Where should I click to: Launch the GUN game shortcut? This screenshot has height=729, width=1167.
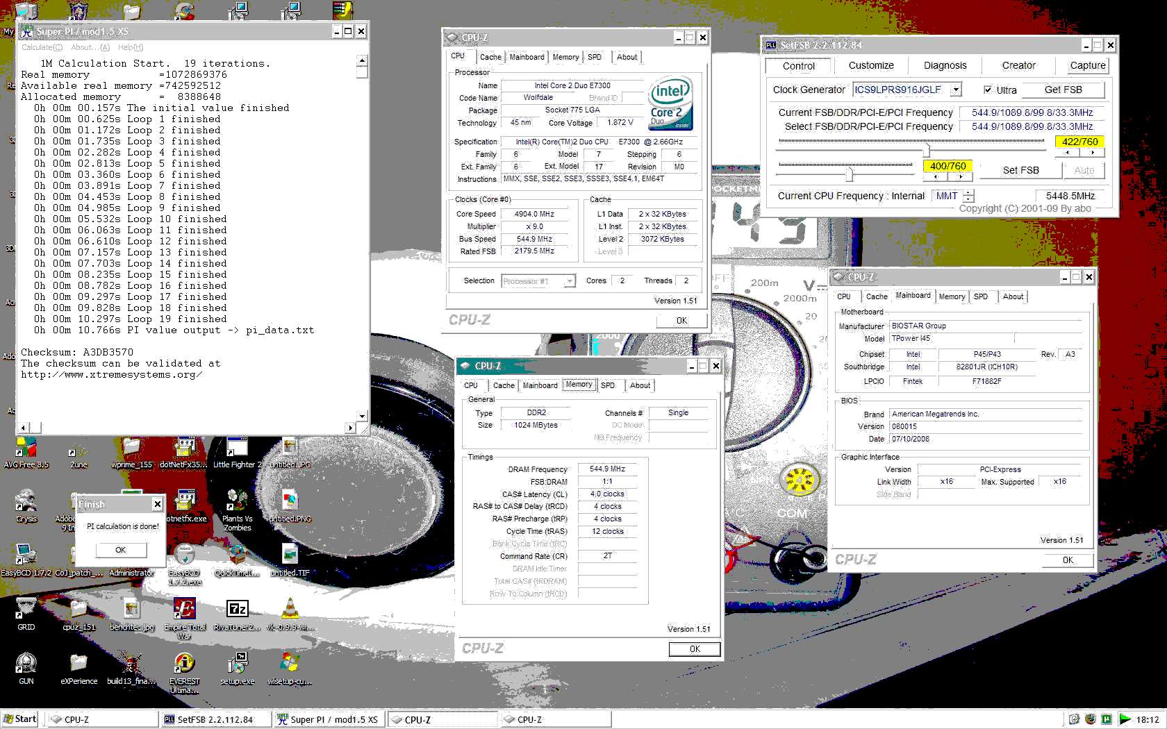[26, 669]
